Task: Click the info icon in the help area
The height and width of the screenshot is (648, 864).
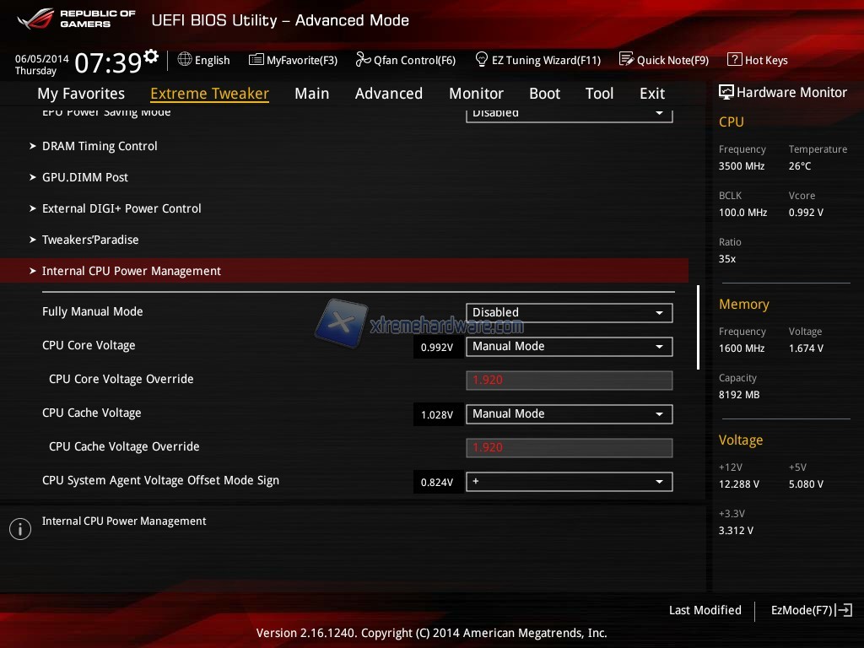Action: tap(20, 529)
